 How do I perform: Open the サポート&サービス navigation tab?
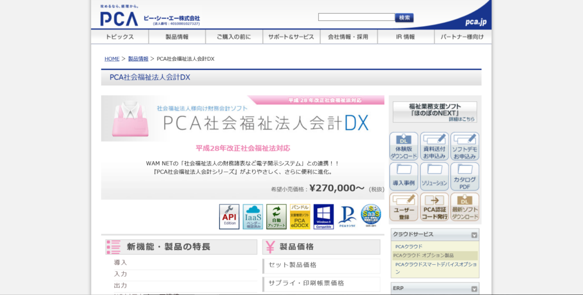(291, 37)
